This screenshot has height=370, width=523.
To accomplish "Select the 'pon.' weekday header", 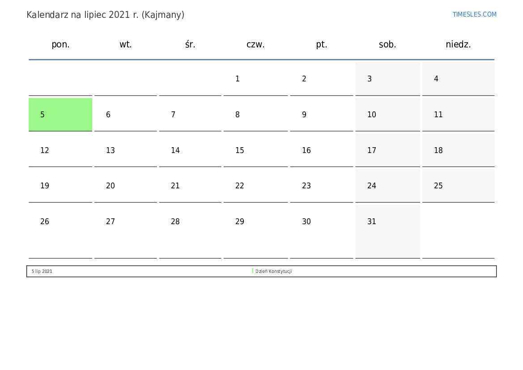I will [x=60, y=44].
